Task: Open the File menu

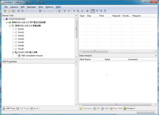Action: (x=6, y=7)
